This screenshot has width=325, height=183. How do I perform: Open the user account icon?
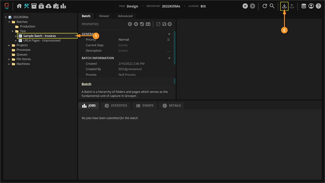pos(311,6)
